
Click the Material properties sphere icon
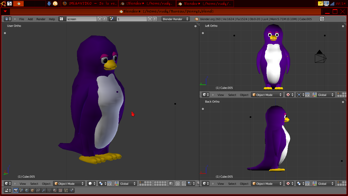click(x=55, y=190)
